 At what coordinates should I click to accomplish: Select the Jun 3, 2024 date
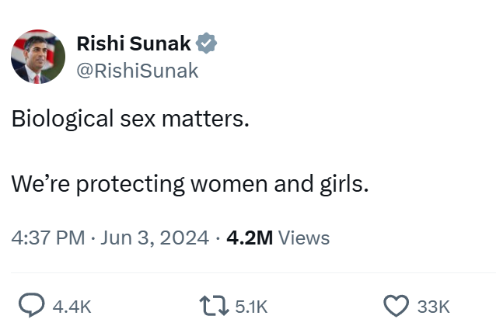[x=154, y=238]
